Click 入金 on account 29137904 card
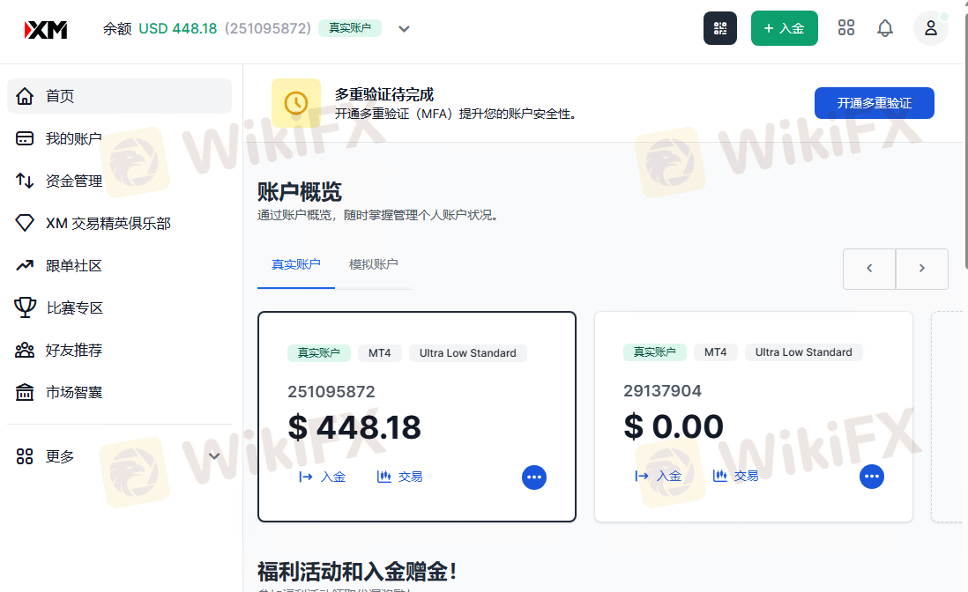This screenshot has height=592, width=968. click(658, 476)
